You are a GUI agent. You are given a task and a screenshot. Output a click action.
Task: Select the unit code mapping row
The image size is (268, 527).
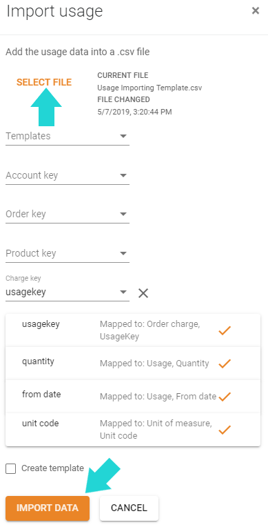[x=133, y=430]
